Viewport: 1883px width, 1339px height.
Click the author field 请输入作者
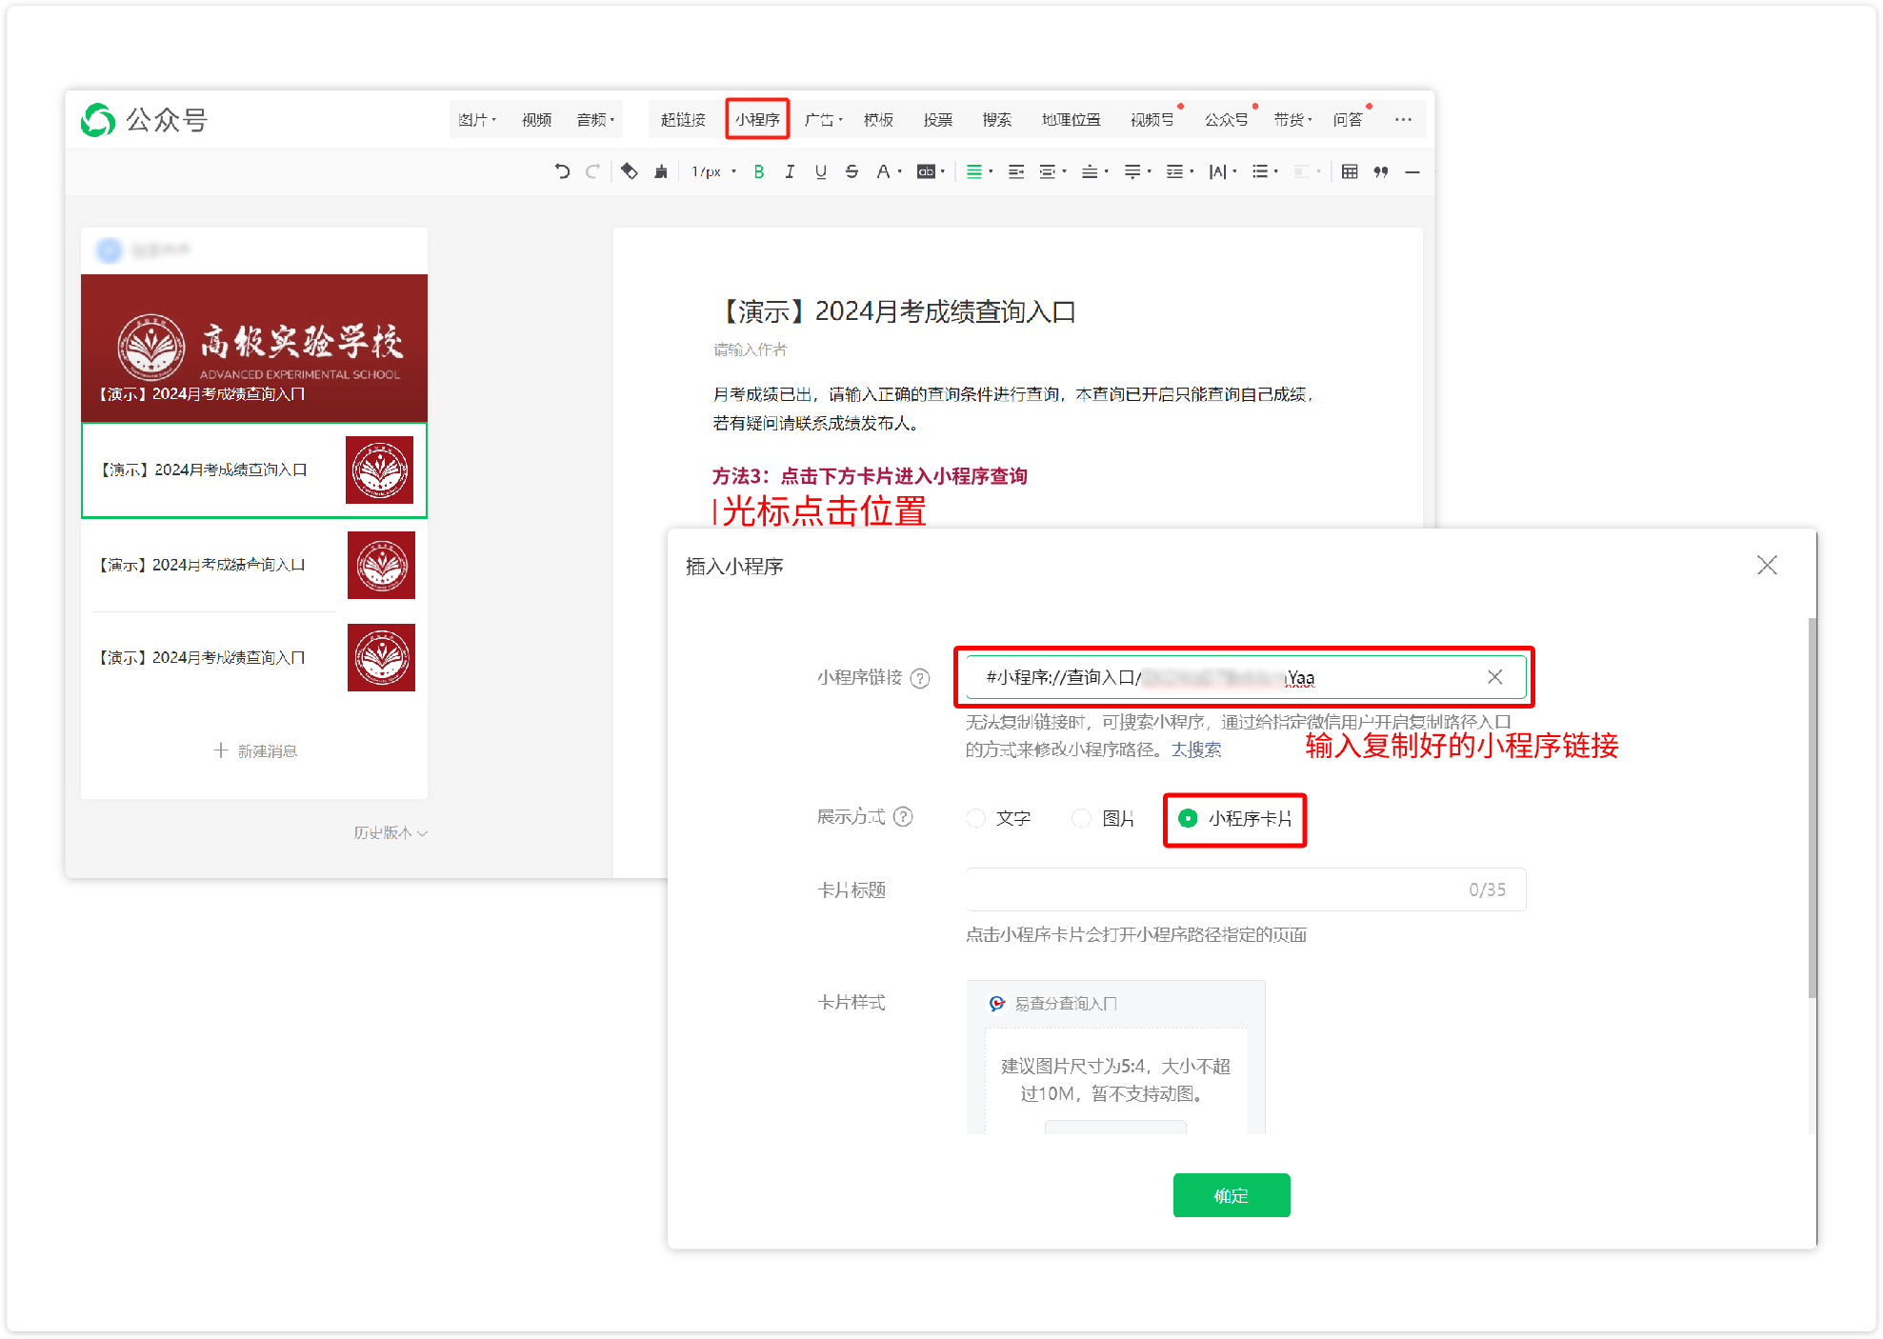pos(750,350)
